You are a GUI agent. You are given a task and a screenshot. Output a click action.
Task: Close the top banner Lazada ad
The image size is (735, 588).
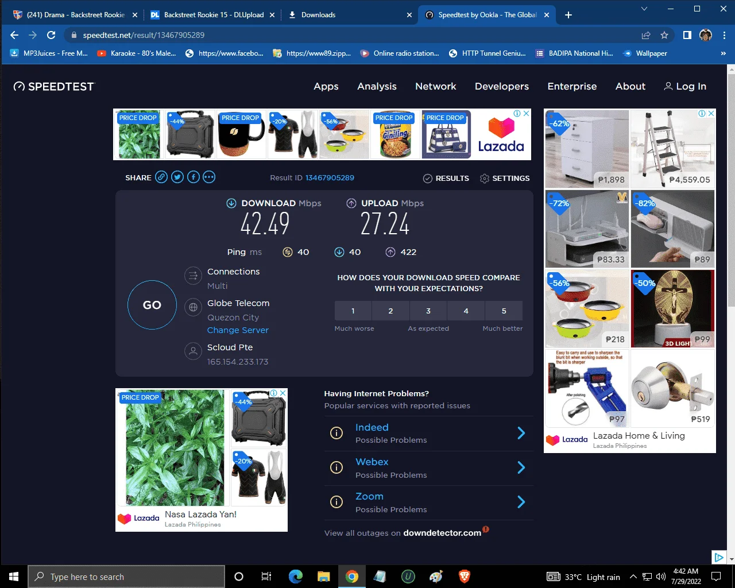click(526, 113)
